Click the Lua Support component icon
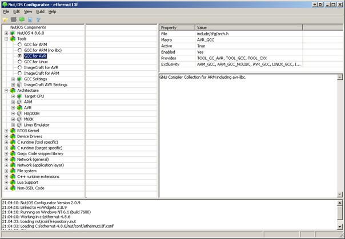Image resolution: width=345 pixels, height=239 pixels. click(13, 183)
